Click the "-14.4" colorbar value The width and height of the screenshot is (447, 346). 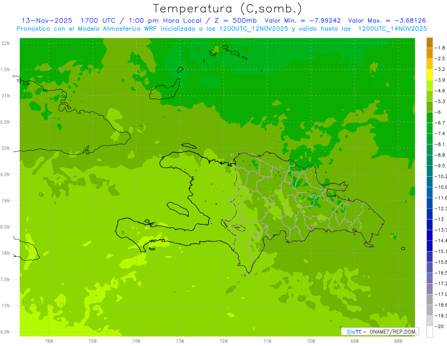(x=441, y=240)
